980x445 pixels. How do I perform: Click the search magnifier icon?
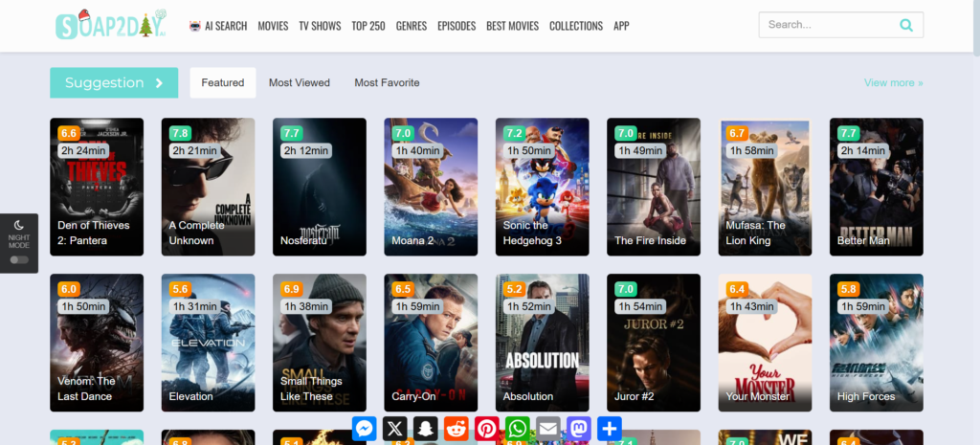coord(905,25)
